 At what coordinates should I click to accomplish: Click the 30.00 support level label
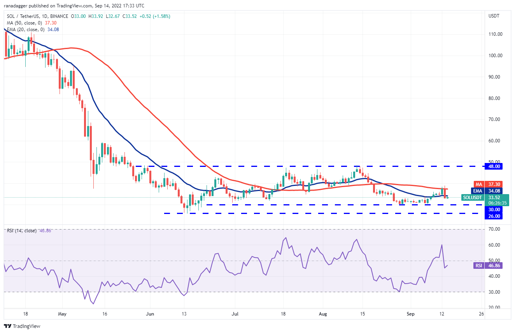click(x=494, y=209)
